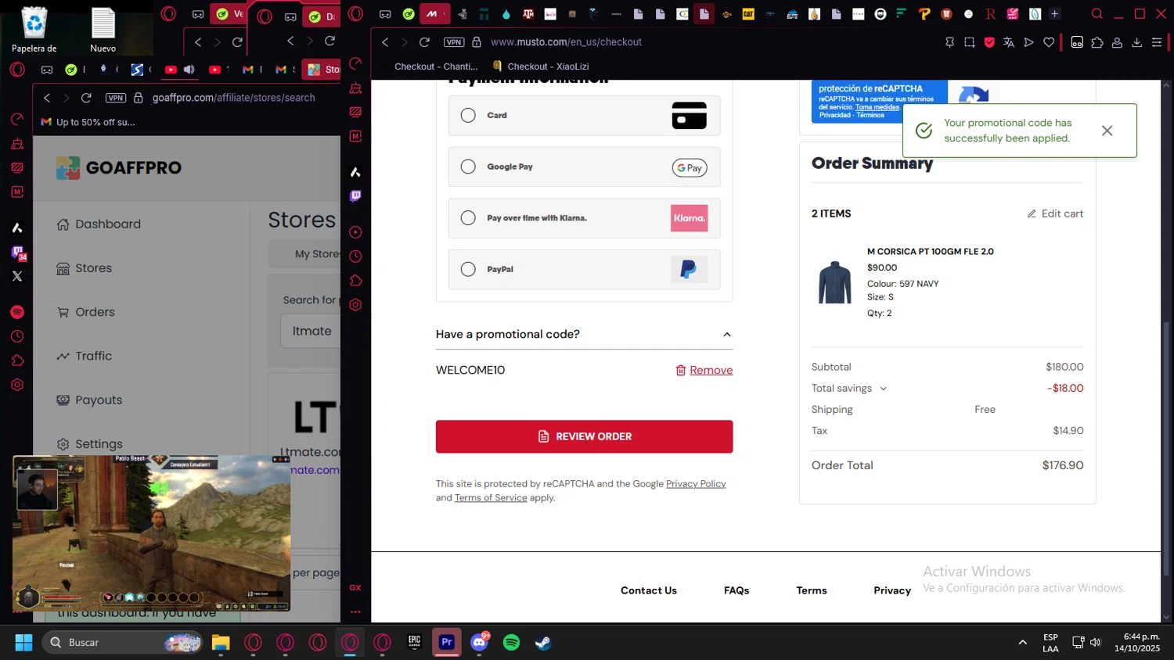The image size is (1174, 660).
Task: Select the active Musto tab
Action: tap(436, 14)
